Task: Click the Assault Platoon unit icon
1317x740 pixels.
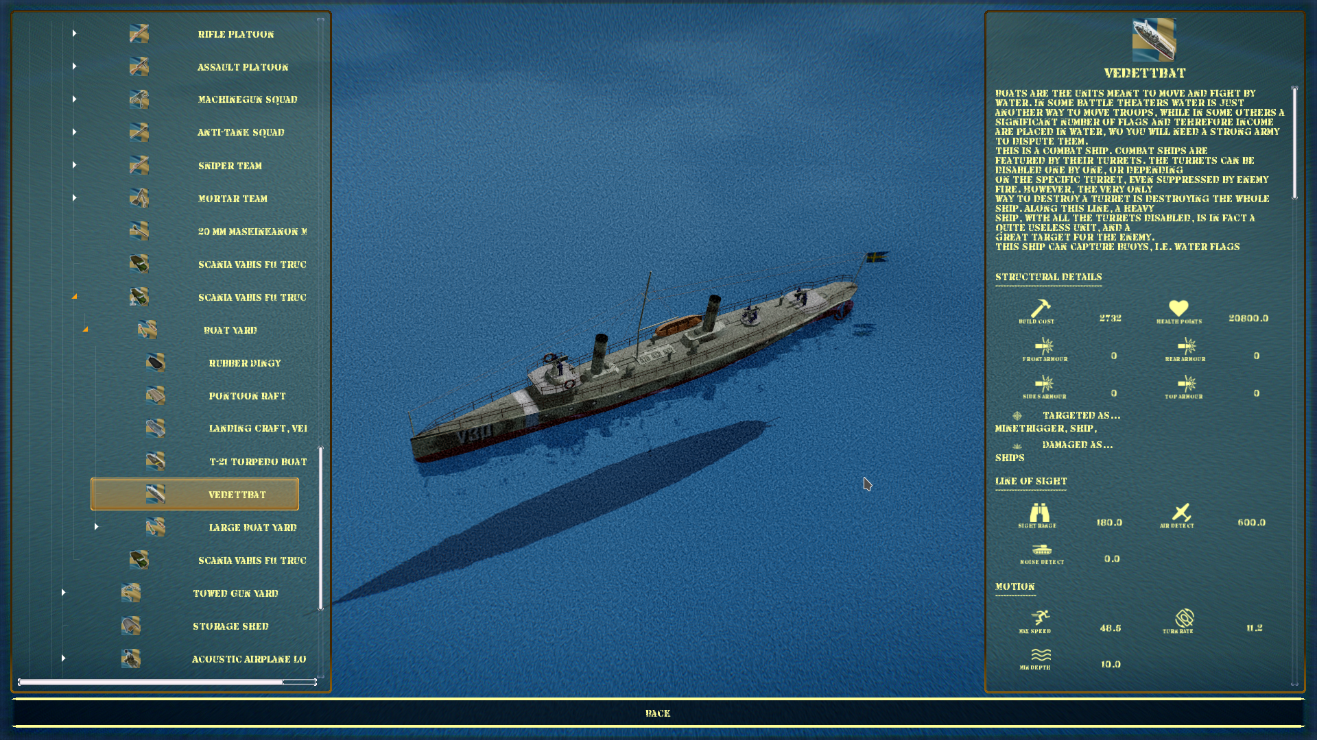Action: [139, 66]
